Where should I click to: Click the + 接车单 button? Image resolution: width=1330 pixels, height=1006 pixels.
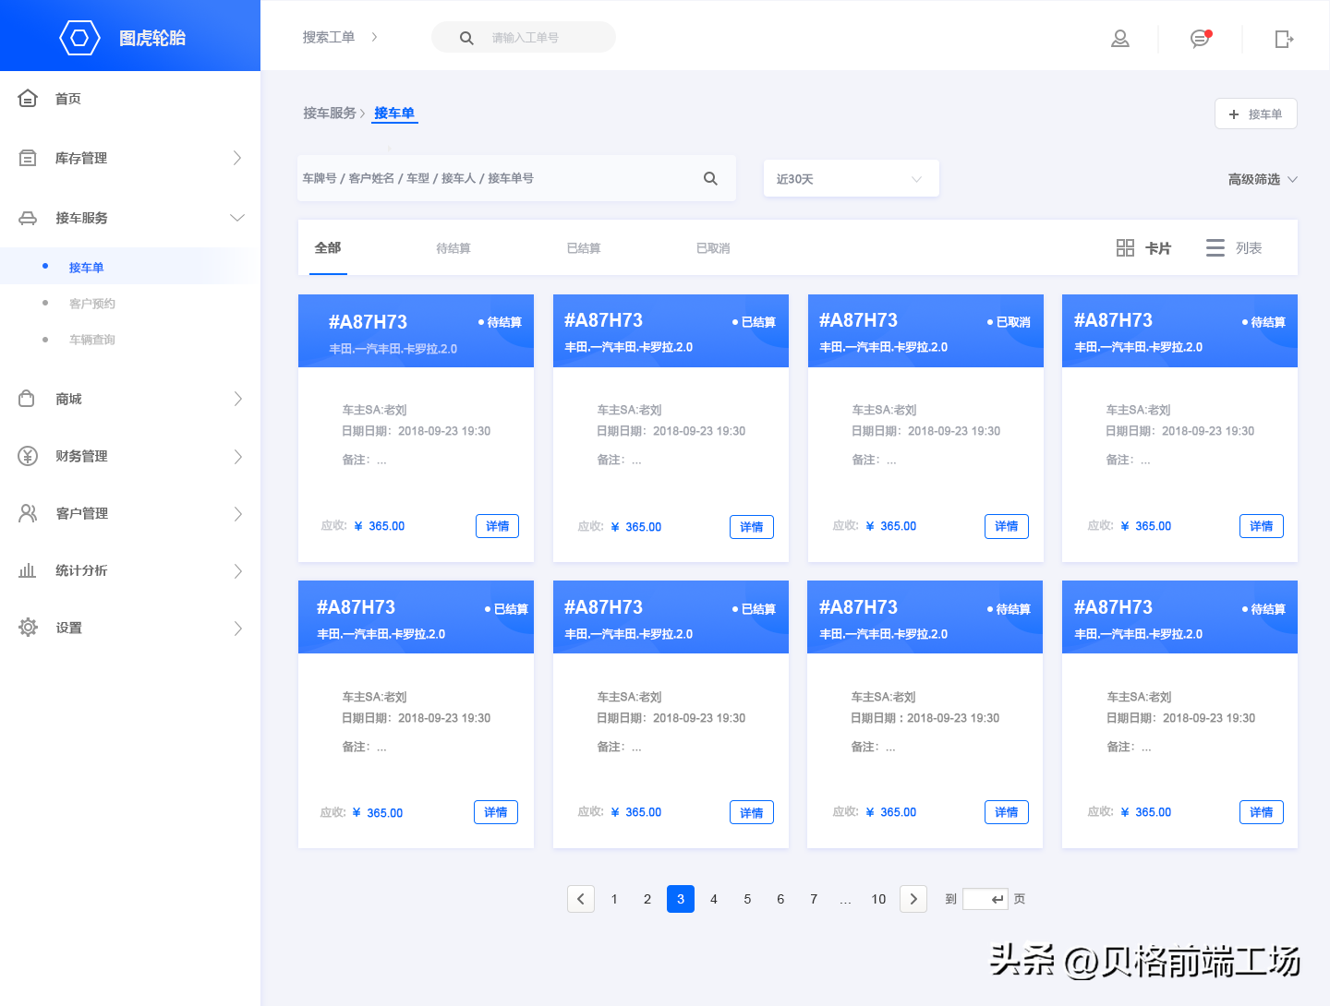(1255, 114)
